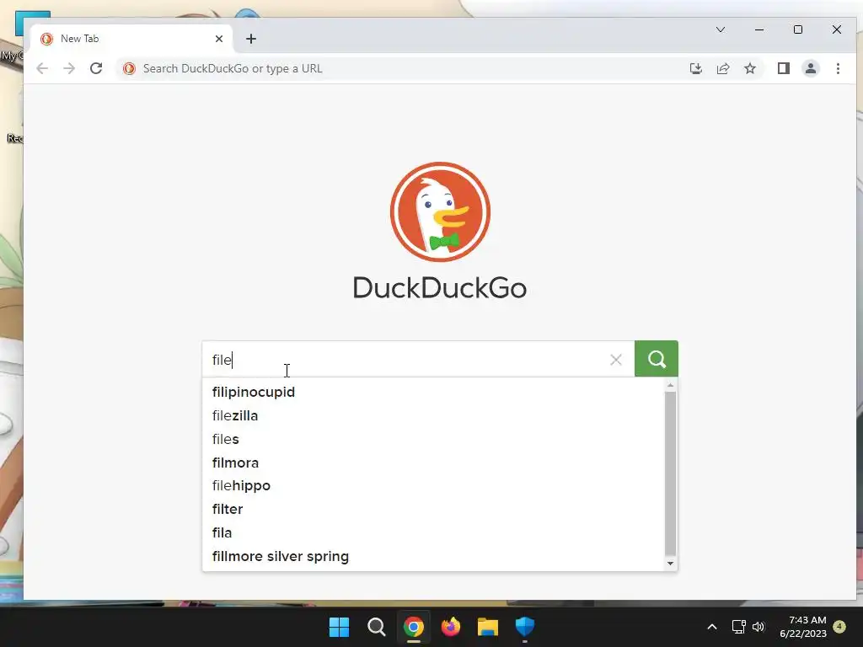863x647 pixels.
Task: Close the New Tab tab
Action: (219, 39)
